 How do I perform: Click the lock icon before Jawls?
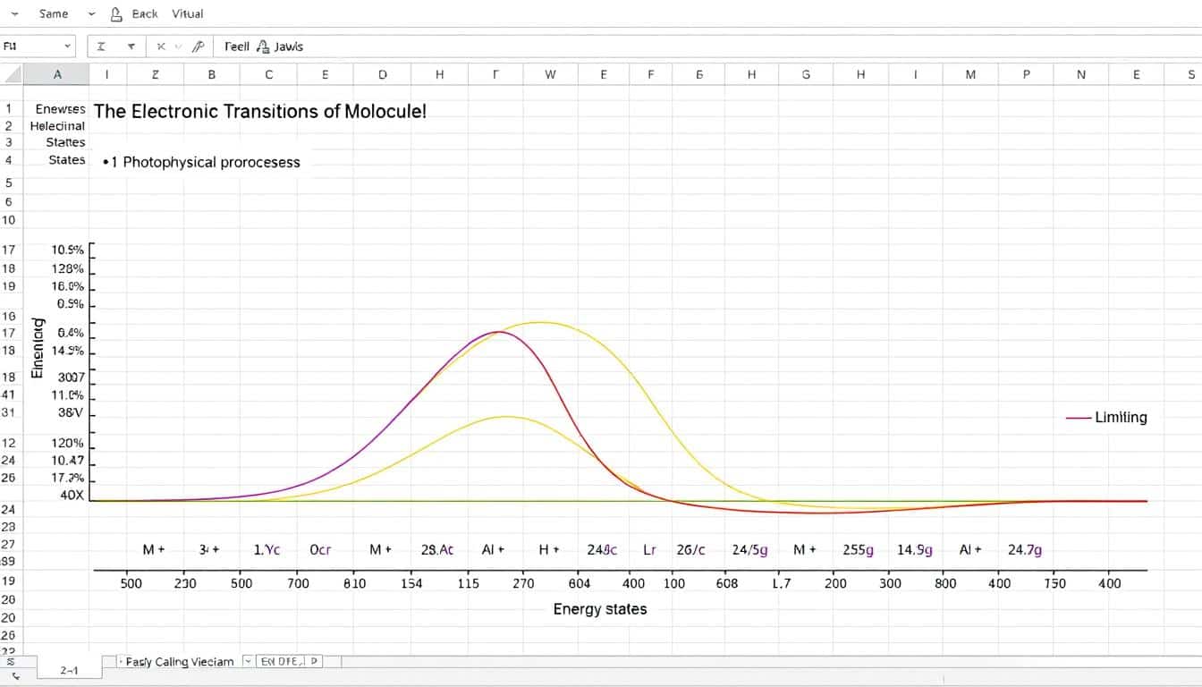tap(263, 46)
